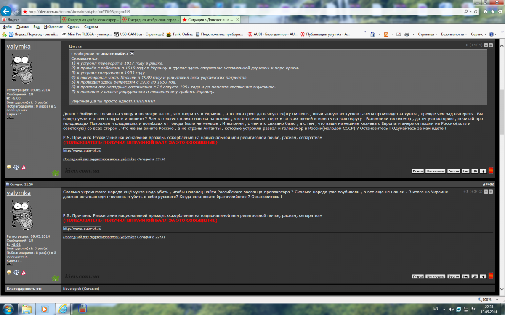The height and width of the screenshot is (315, 505).
Task: Click the up-arrow button in post #7482 footer
Action: [x=483, y=276]
